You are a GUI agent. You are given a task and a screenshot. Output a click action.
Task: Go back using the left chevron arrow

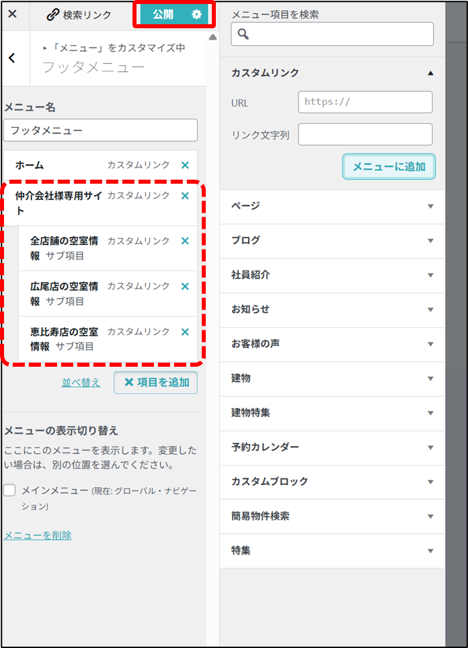(12, 59)
